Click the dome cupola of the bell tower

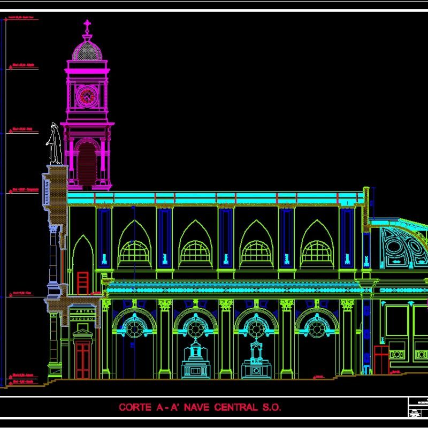pyautogui.click(x=88, y=52)
